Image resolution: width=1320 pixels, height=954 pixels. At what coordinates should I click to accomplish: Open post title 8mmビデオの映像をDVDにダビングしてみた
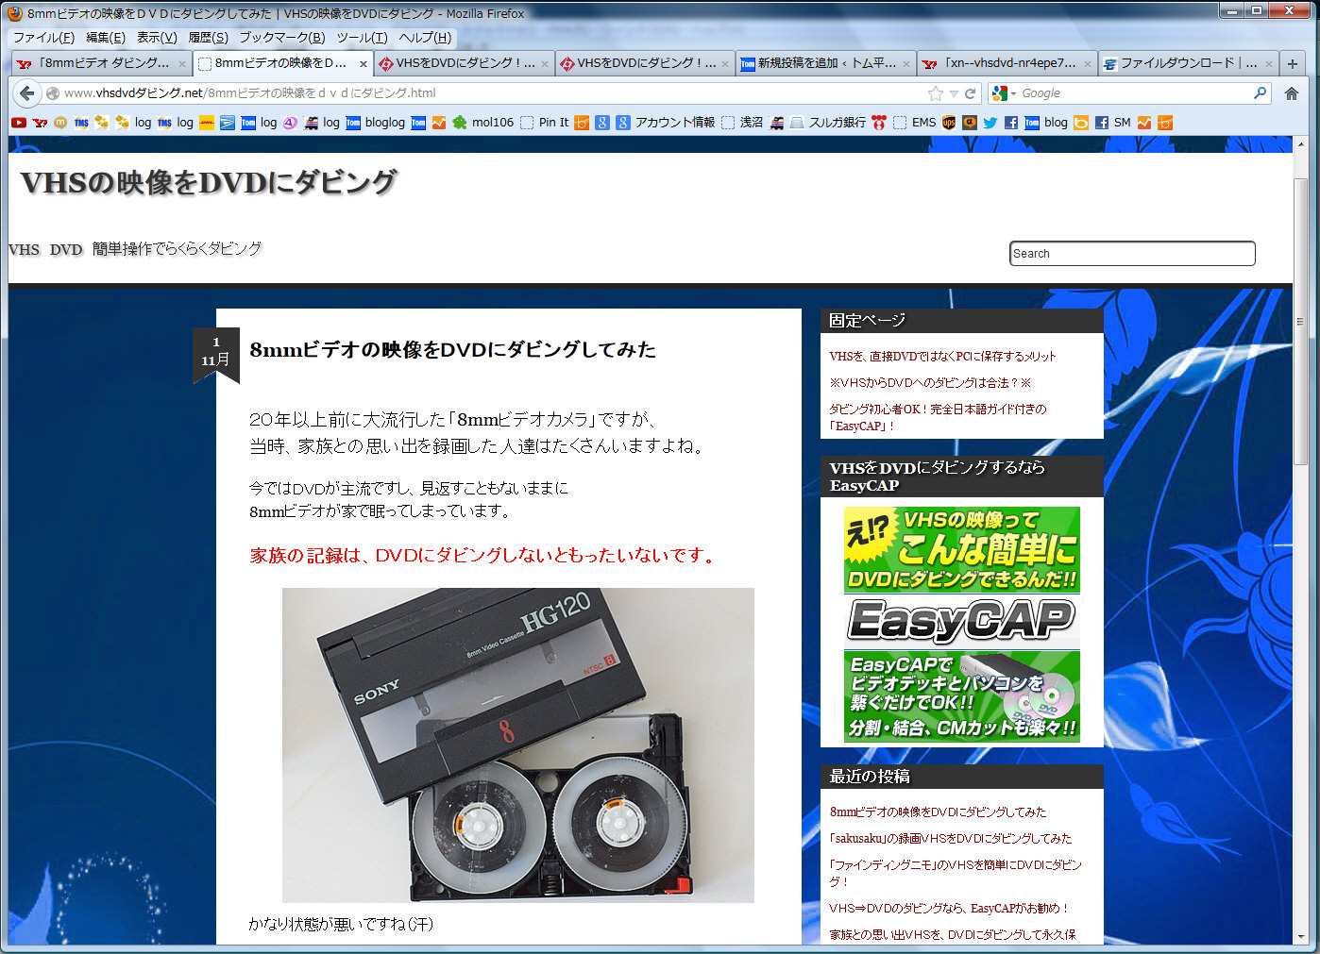click(x=452, y=349)
